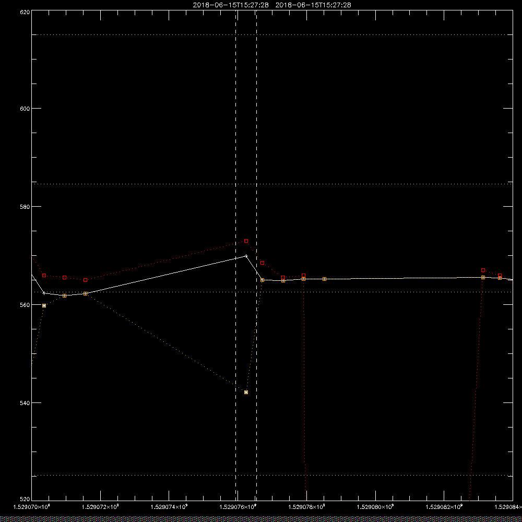Pick the orange marker at the lowest dip near 542
The image size is (522, 522).
pyautogui.click(x=246, y=392)
